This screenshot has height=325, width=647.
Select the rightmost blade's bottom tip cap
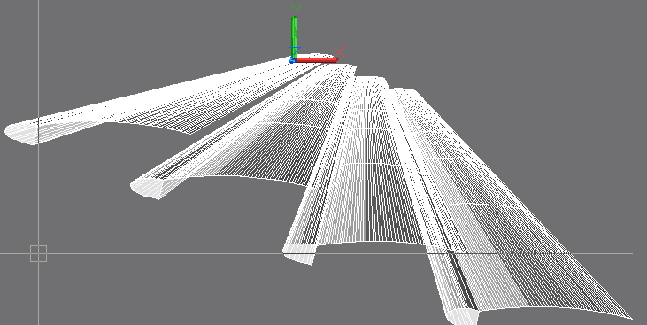[x=461, y=316]
